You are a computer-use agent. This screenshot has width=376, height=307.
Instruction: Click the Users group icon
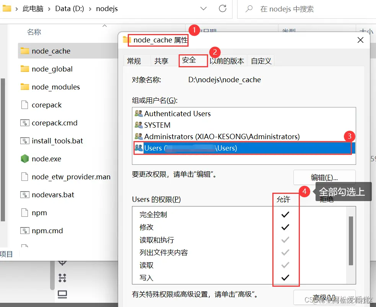[x=138, y=148]
